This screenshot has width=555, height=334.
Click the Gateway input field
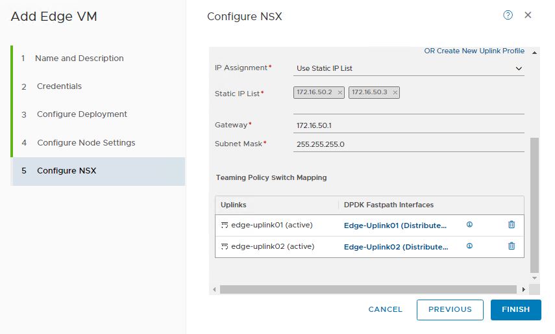pyautogui.click(x=409, y=125)
